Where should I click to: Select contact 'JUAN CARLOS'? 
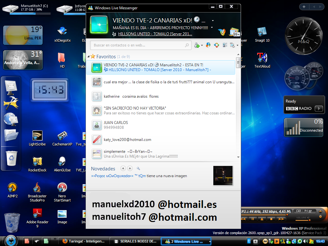[161, 125]
